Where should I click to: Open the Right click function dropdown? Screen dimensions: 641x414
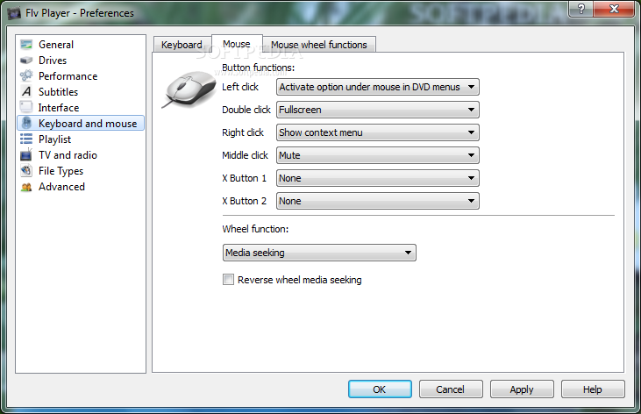pos(377,132)
